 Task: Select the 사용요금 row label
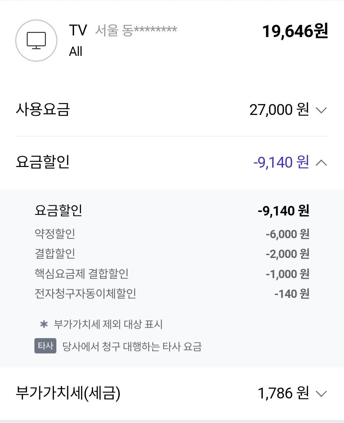pyautogui.click(x=43, y=110)
